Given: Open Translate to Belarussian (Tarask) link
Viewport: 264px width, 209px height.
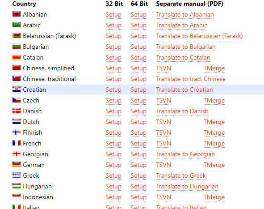Looking at the screenshot, I should (x=200, y=36).
